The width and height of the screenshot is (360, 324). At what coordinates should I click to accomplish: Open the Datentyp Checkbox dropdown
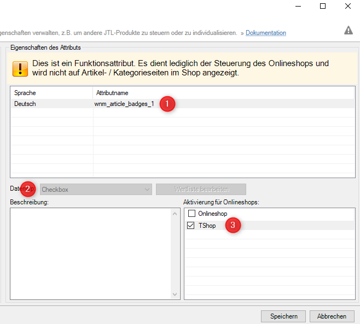click(x=96, y=190)
